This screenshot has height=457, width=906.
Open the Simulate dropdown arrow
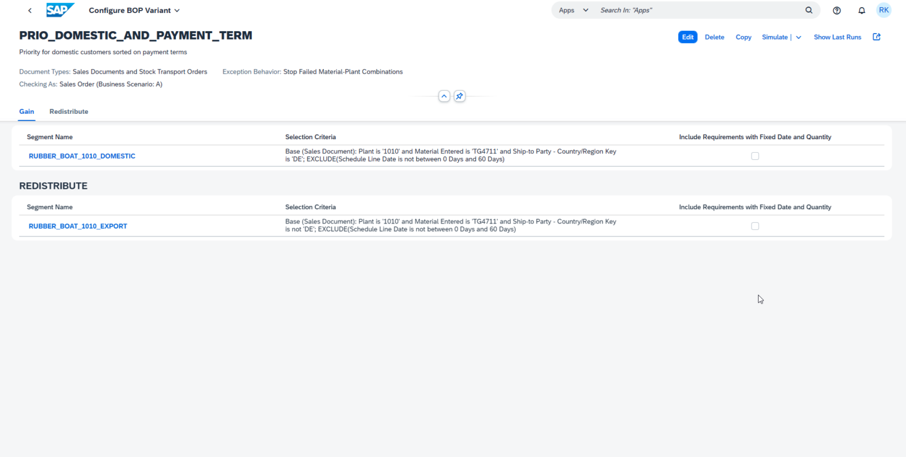(798, 37)
